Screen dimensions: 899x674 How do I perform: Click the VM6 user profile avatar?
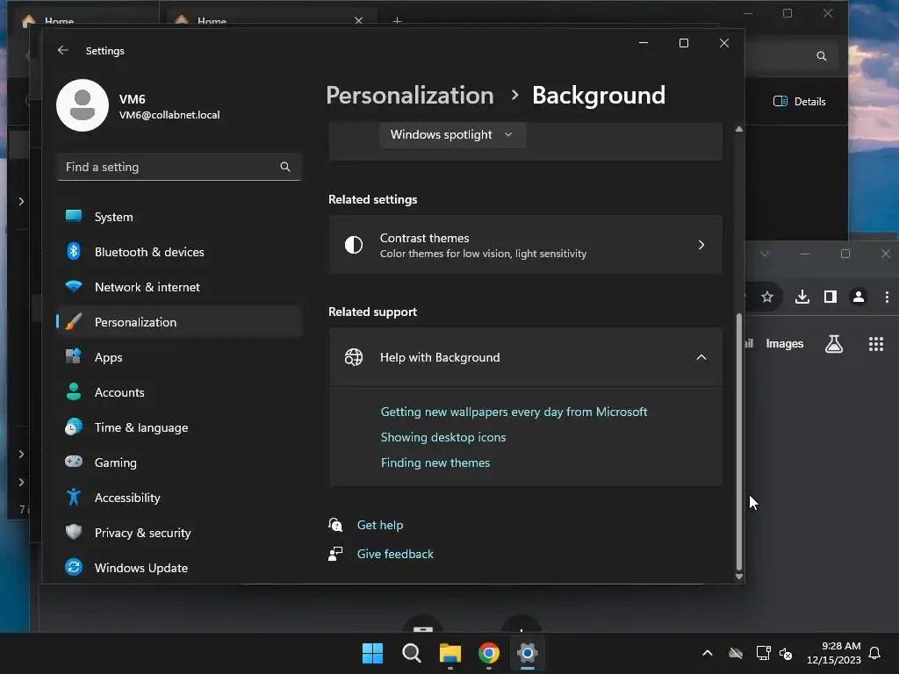tap(83, 105)
